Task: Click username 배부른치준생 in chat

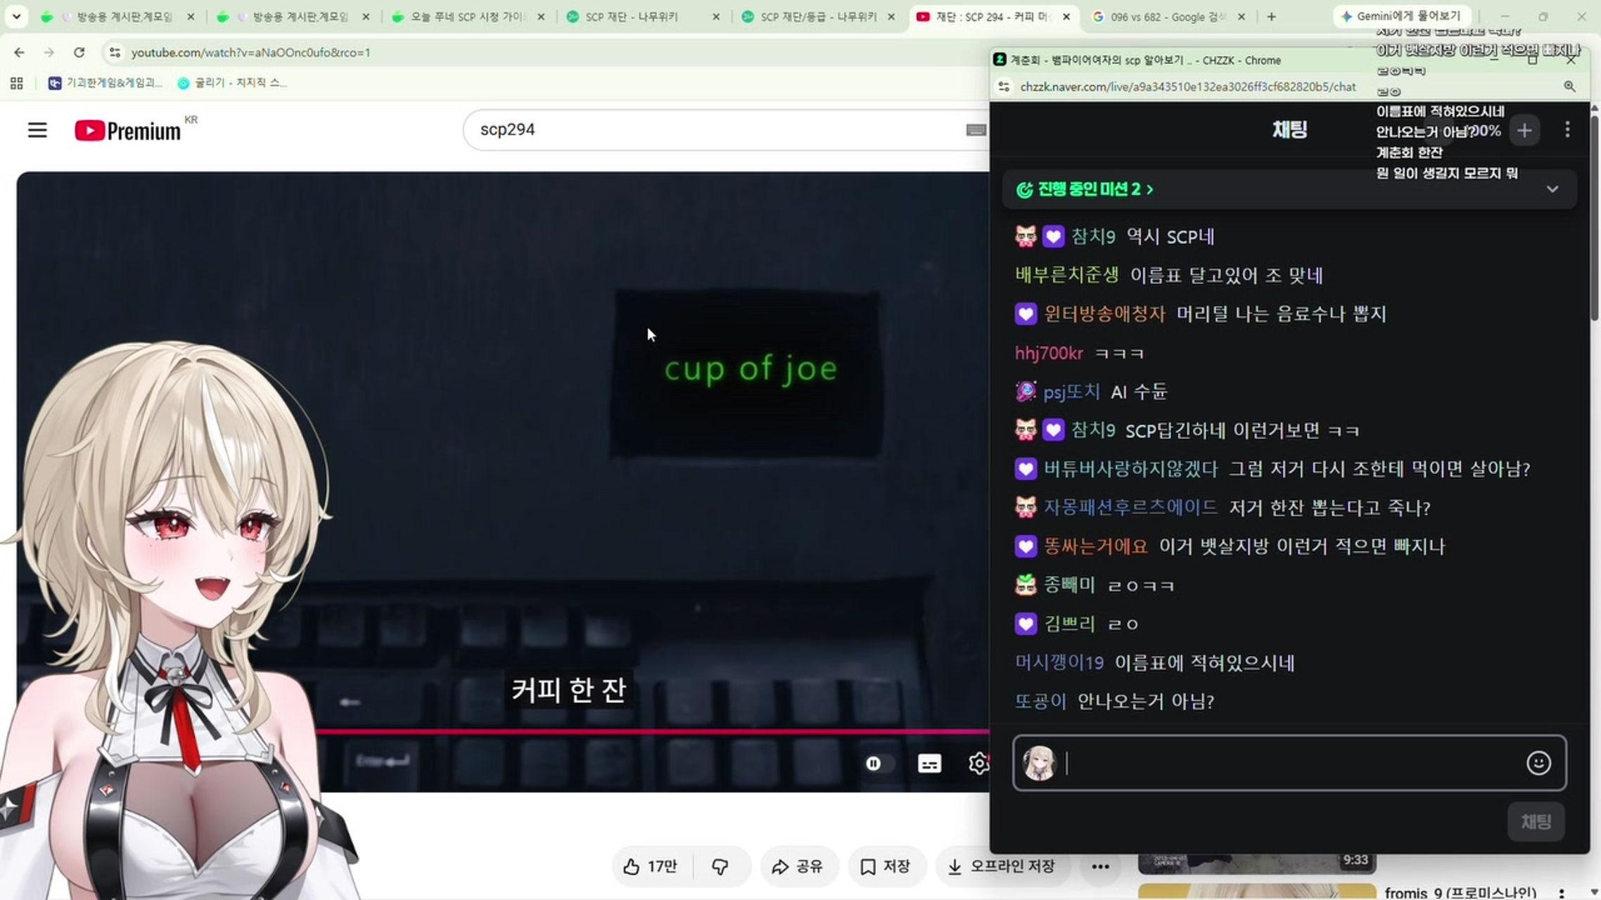Action: (1066, 275)
